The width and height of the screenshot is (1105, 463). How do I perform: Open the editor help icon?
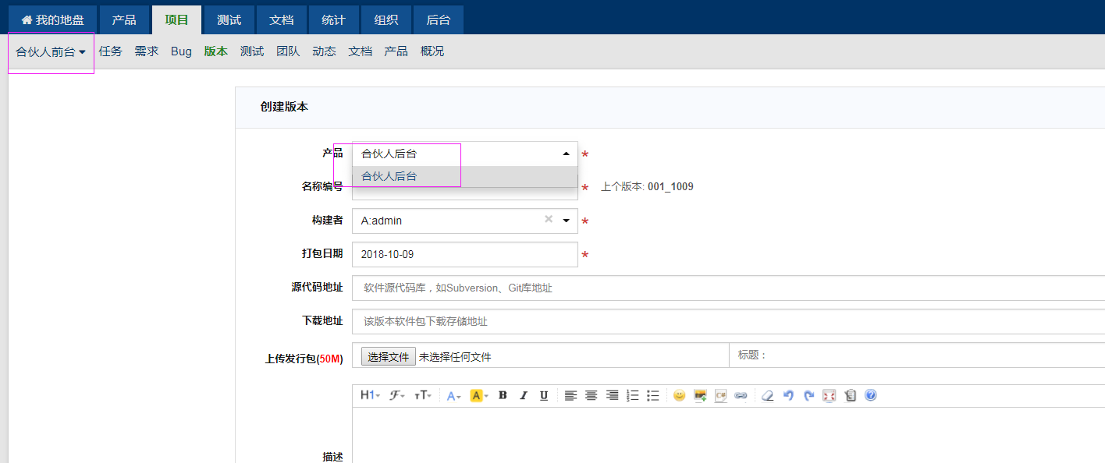tap(871, 396)
